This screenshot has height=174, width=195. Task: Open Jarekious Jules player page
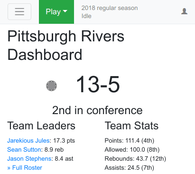coord(28,141)
